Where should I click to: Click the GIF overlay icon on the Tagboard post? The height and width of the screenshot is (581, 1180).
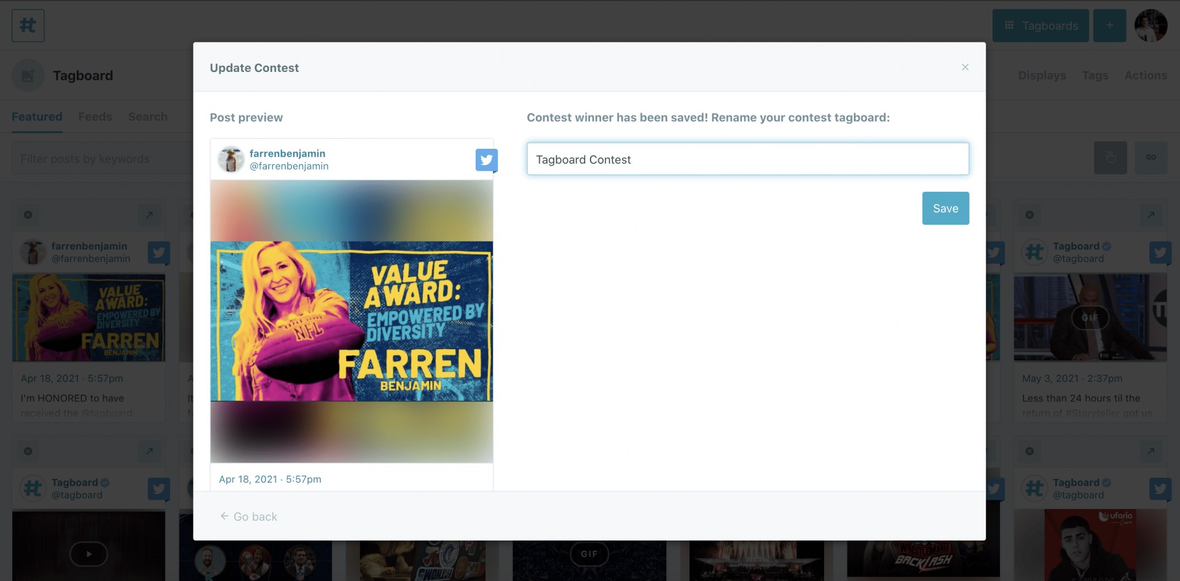coord(1091,318)
